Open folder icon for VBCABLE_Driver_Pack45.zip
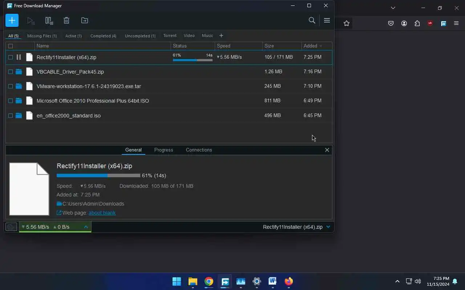 click(x=19, y=72)
